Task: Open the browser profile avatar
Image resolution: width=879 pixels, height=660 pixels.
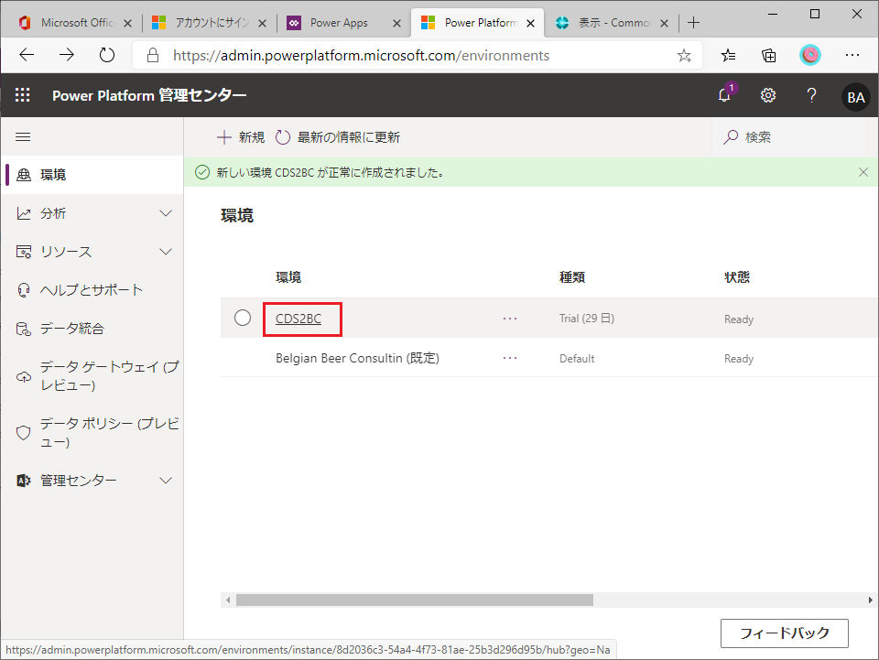Action: [x=810, y=55]
